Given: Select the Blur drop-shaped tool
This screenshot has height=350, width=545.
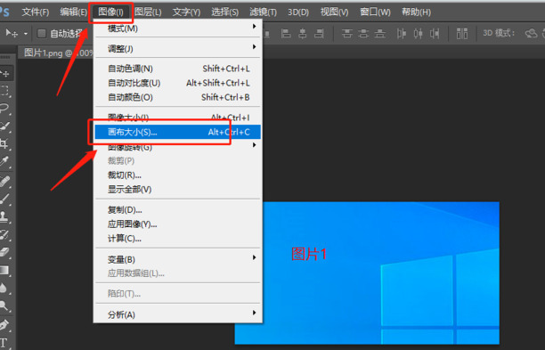Looking at the screenshot, I should coord(4,288).
